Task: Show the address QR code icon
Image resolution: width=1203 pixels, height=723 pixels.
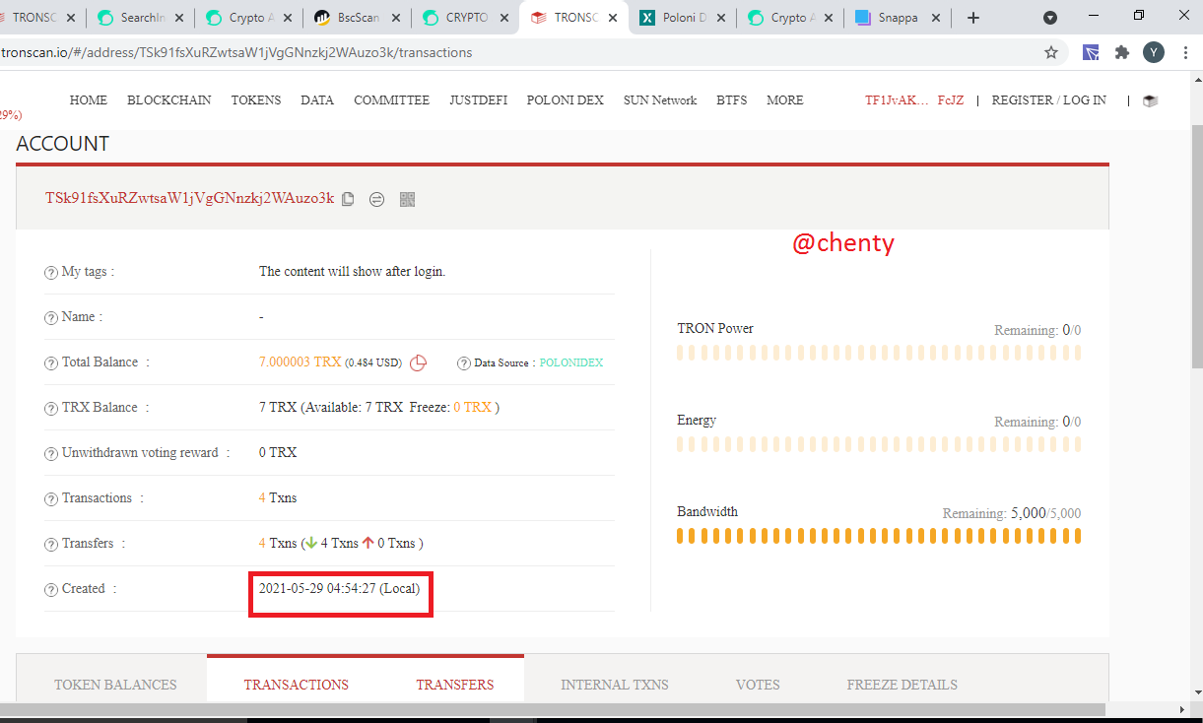Action: tap(407, 199)
